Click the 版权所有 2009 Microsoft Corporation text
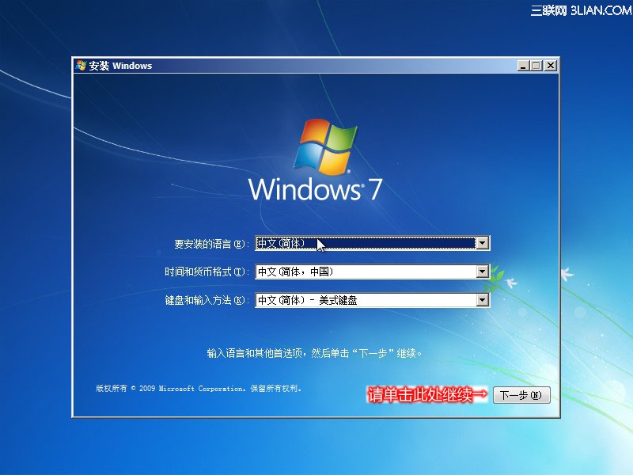This screenshot has height=475, width=633. 199,389
